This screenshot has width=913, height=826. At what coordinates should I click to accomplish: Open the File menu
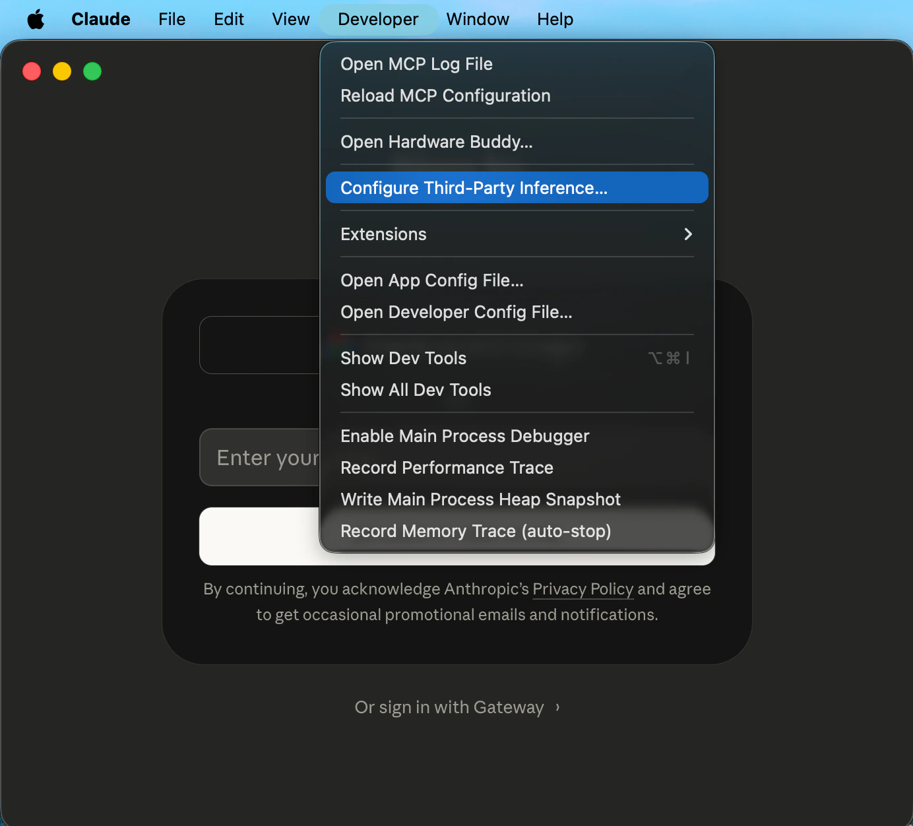[172, 19]
